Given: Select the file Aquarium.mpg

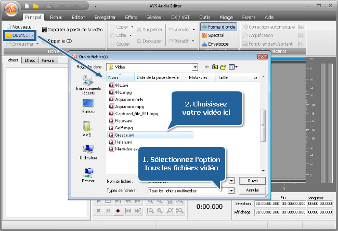Looking at the screenshot, I should point(127,106).
